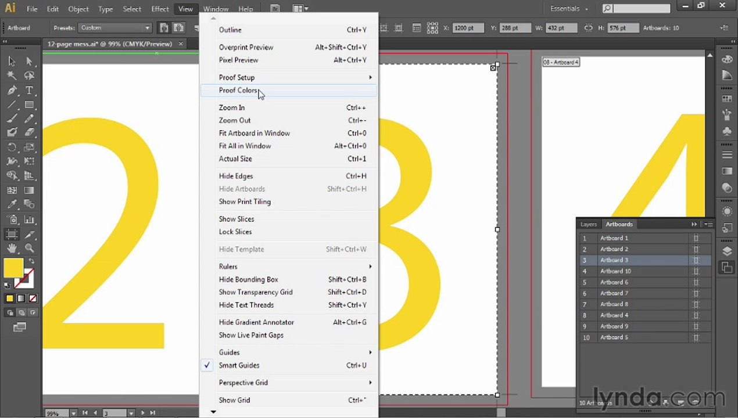The image size is (738, 418).
Task: Select the Artboard tool
Action: 12,235
